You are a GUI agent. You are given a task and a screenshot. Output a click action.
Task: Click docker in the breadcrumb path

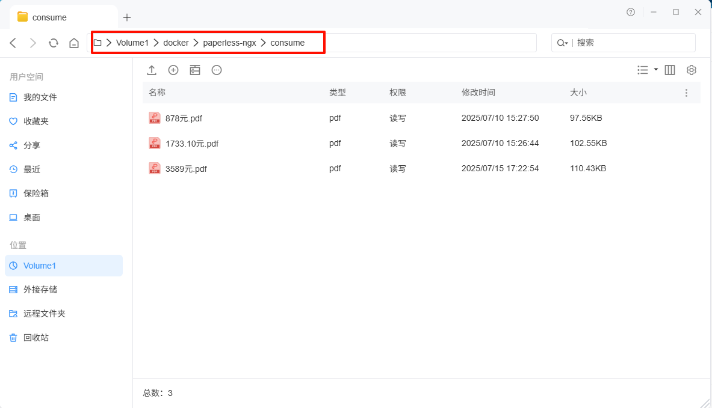coord(176,43)
